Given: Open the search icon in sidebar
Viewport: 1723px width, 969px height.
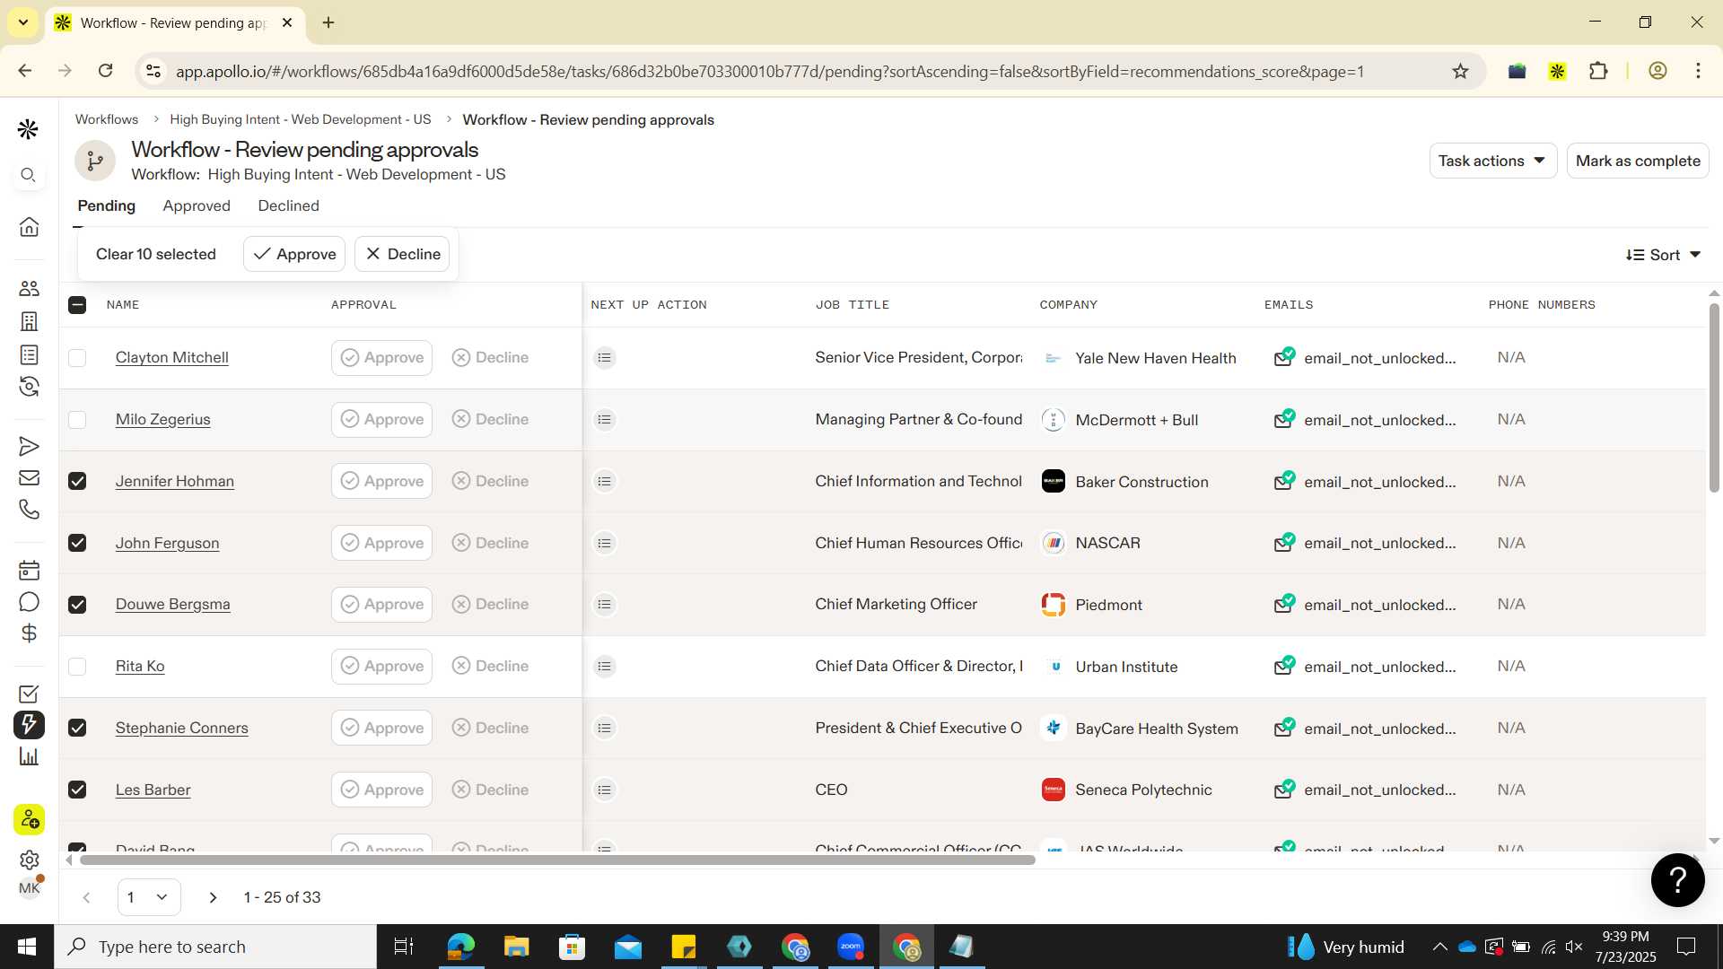Looking at the screenshot, I should (29, 175).
